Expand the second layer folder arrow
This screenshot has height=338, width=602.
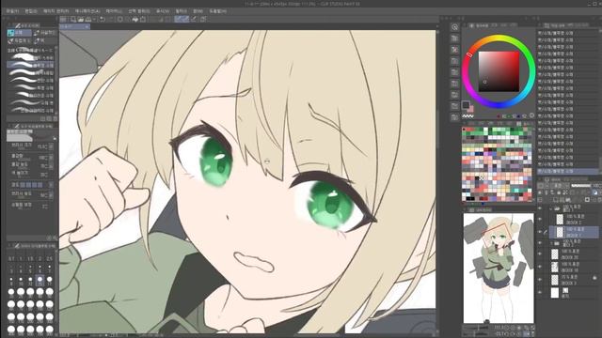pyautogui.click(x=552, y=243)
